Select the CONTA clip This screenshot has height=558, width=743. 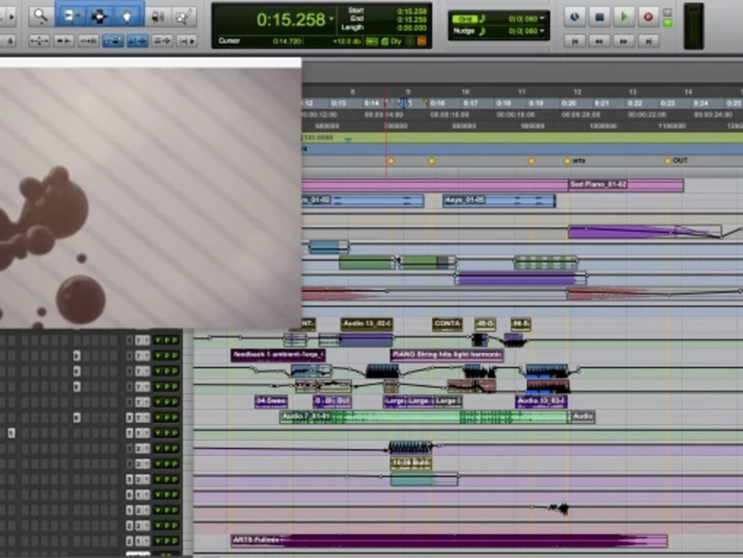tap(447, 324)
